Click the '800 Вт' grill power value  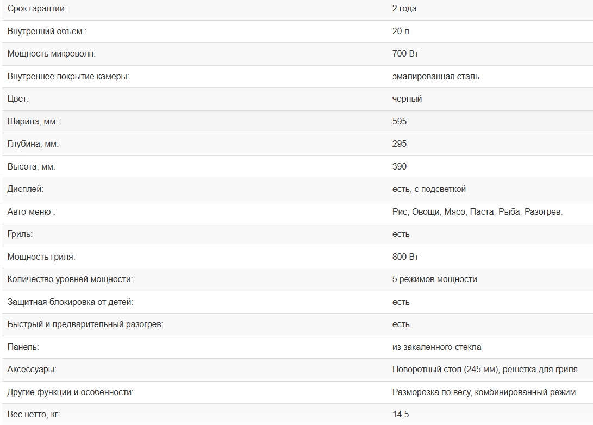405,257
